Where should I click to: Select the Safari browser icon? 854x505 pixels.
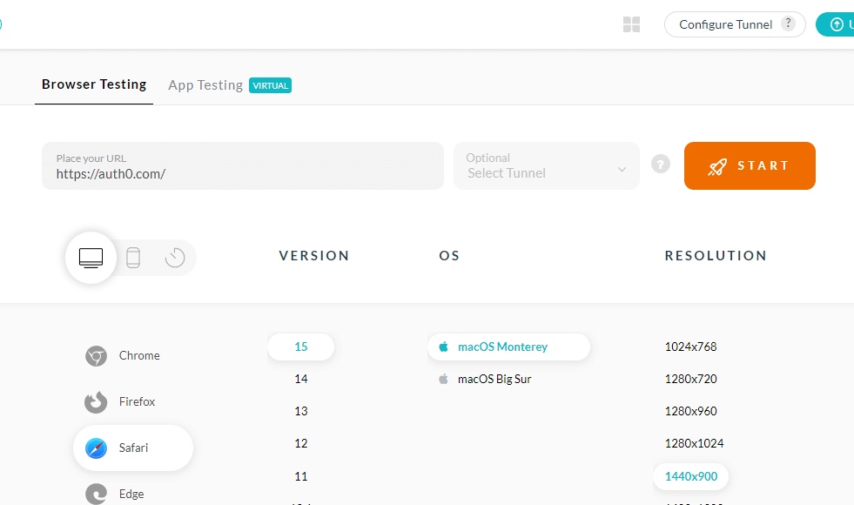[96, 448]
